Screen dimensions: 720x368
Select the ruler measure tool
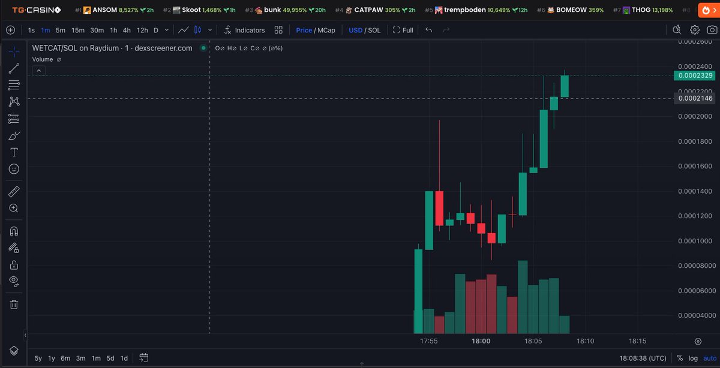[x=14, y=192]
